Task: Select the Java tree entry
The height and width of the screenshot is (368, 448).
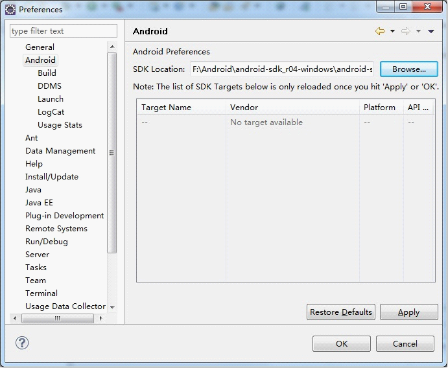Action: (33, 190)
